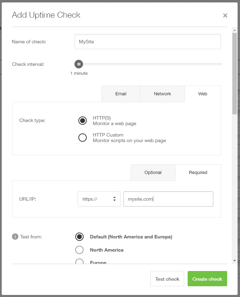Open the Optional settings tab
Viewport: 240px width, 297px height.
pyautogui.click(x=153, y=173)
